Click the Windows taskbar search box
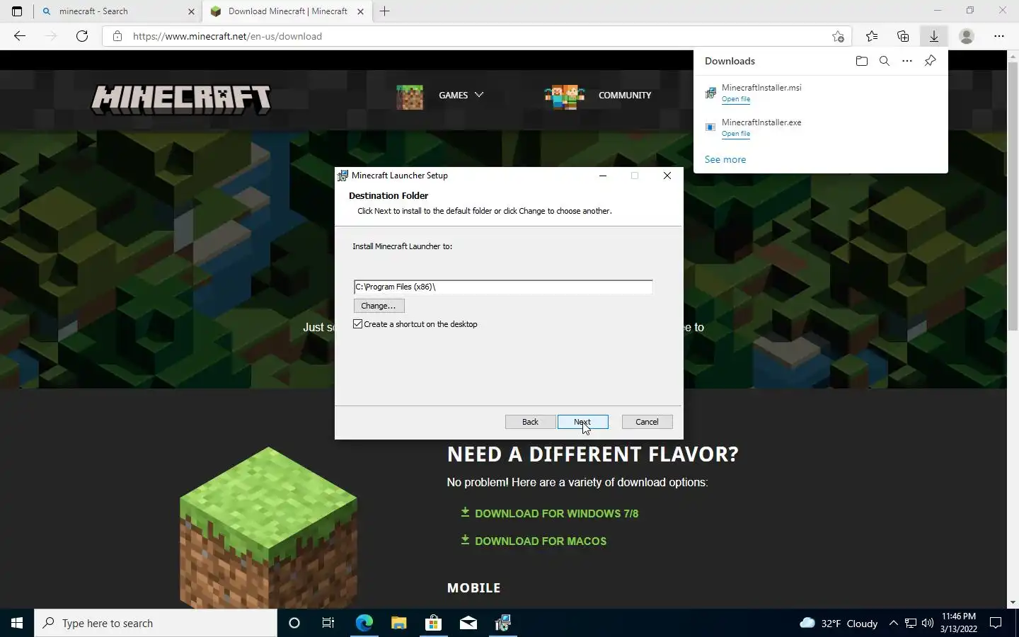Image resolution: width=1019 pixels, height=637 pixels. point(156,623)
